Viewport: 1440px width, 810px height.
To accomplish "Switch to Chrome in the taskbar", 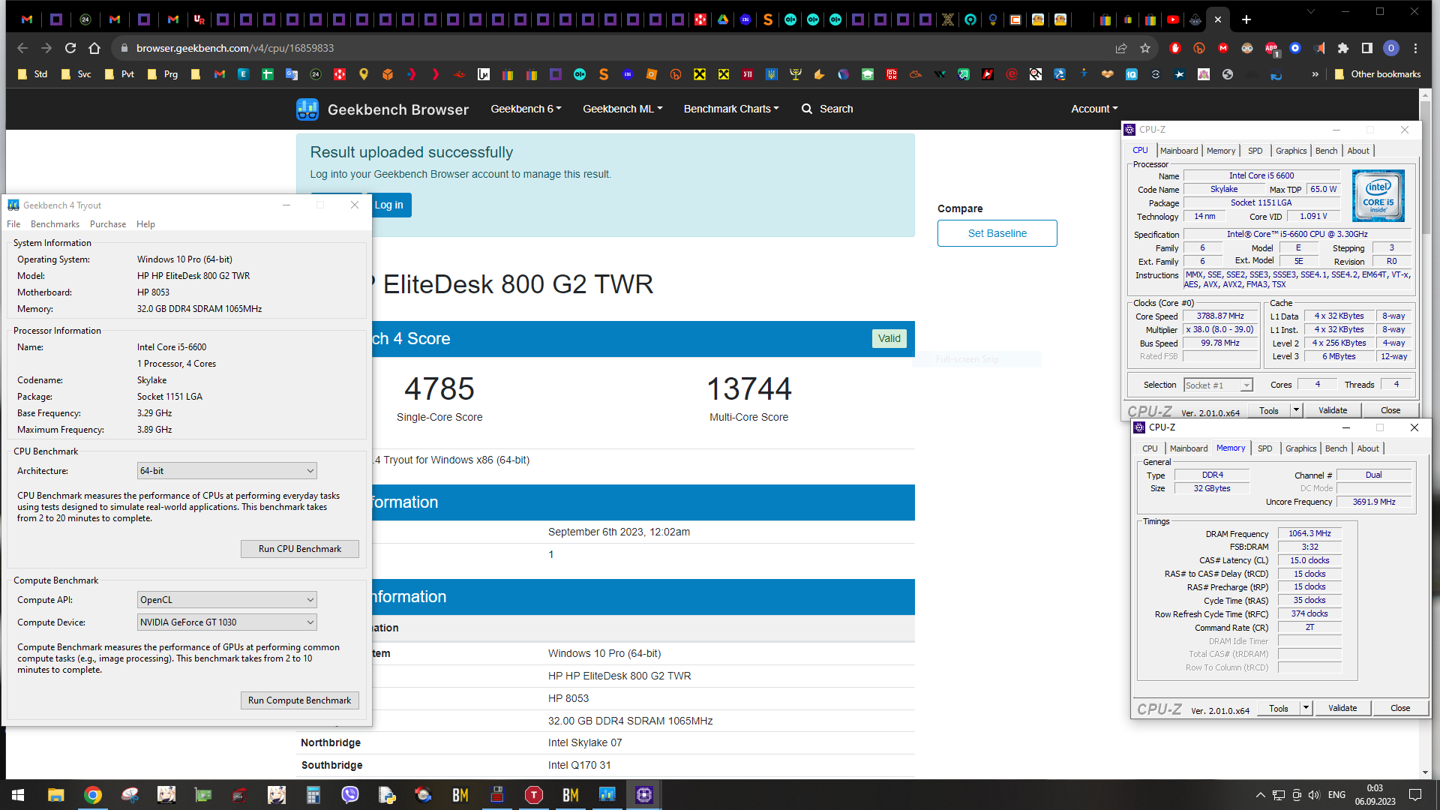I will click(x=93, y=795).
